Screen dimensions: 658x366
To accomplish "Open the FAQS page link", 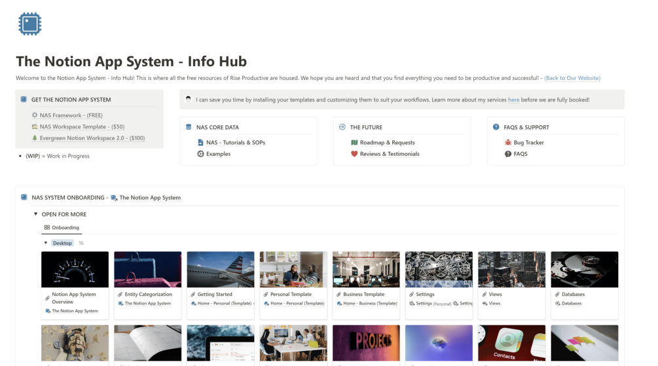I will [521, 154].
